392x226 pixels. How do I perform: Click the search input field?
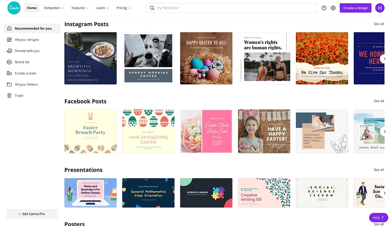click(x=232, y=8)
